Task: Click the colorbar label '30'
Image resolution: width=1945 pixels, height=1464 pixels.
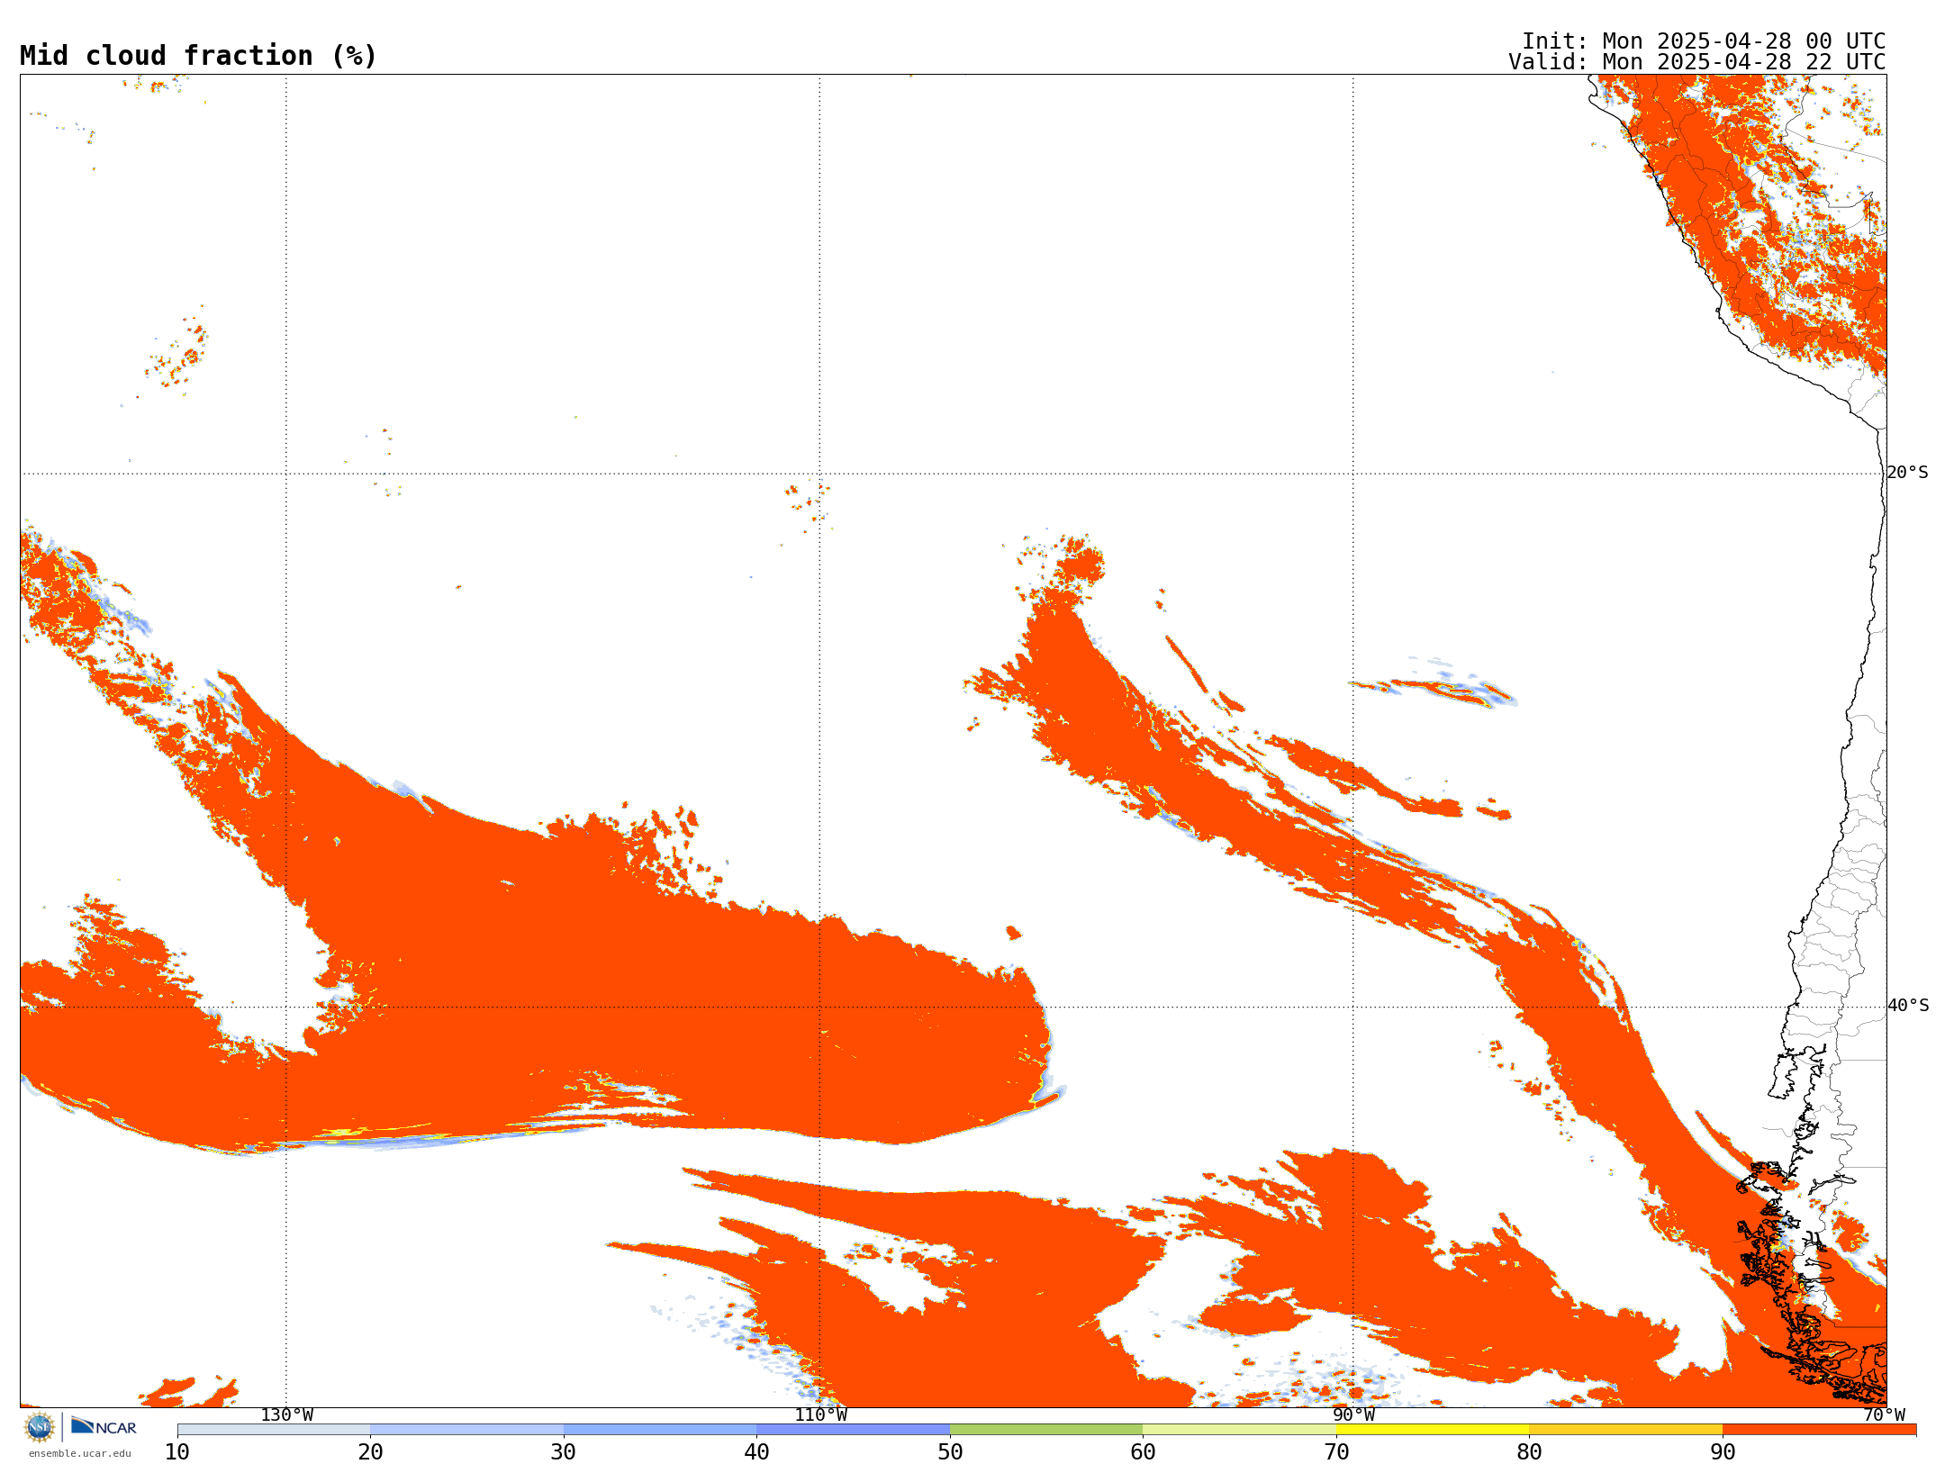Action: (x=564, y=1452)
